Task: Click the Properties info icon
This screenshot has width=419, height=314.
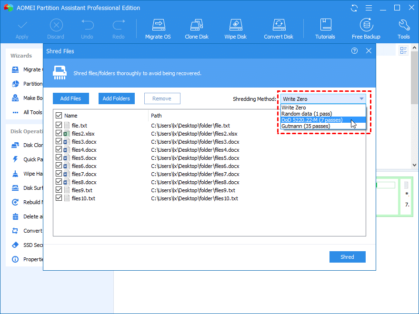Action: [x=15, y=259]
